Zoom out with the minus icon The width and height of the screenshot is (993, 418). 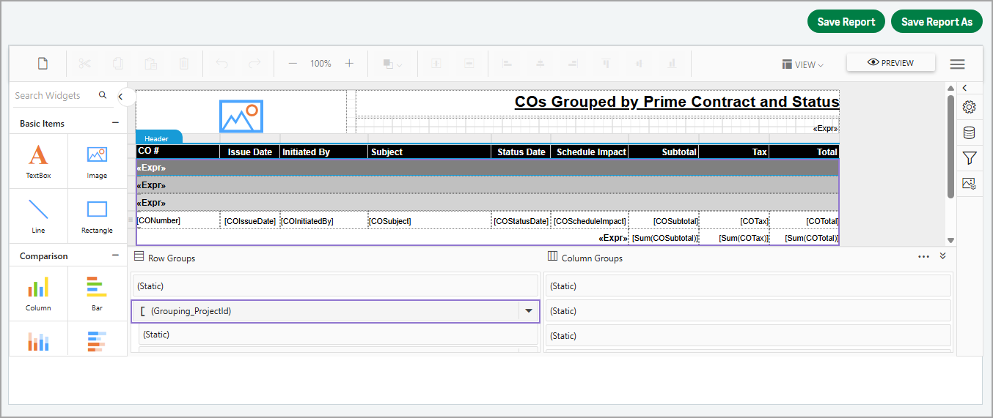coord(293,64)
